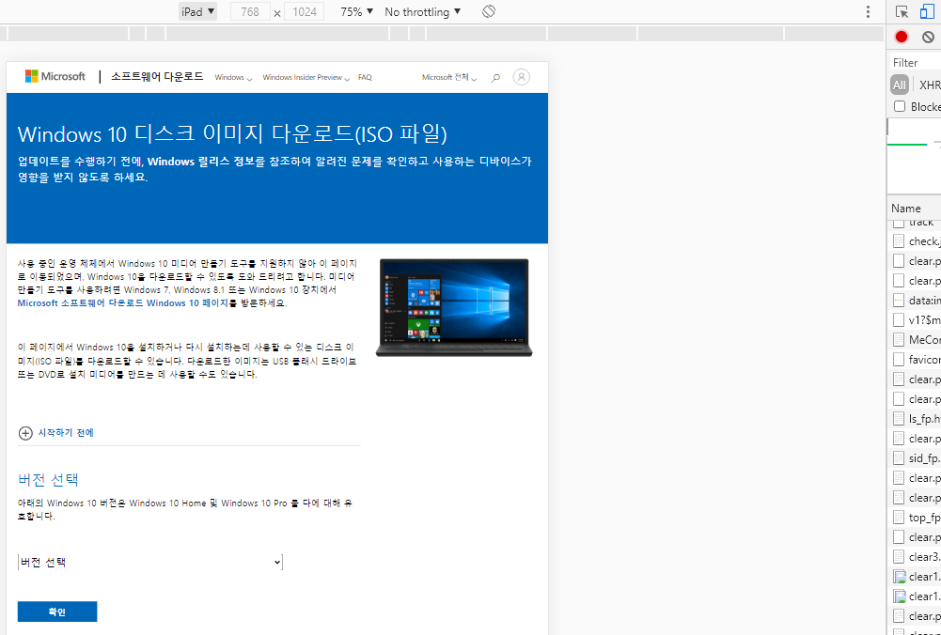941x635 pixels.
Task: Select the All filter tab
Action: pyautogui.click(x=899, y=85)
